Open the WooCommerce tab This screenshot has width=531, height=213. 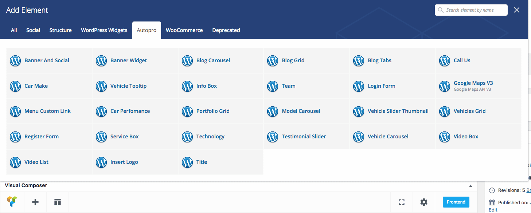(184, 30)
